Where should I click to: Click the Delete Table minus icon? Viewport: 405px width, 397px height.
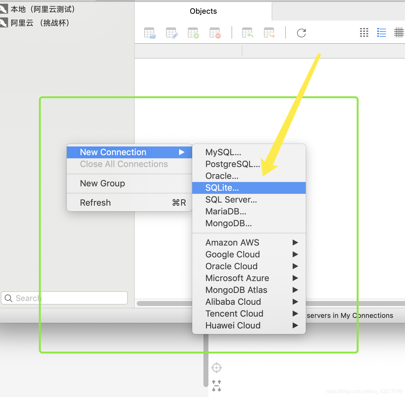point(215,33)
